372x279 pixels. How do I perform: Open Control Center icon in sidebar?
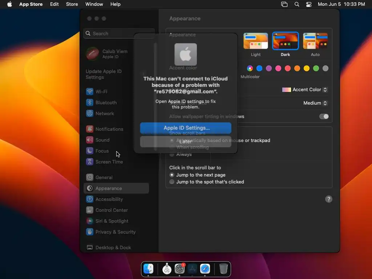pos(89,210)
